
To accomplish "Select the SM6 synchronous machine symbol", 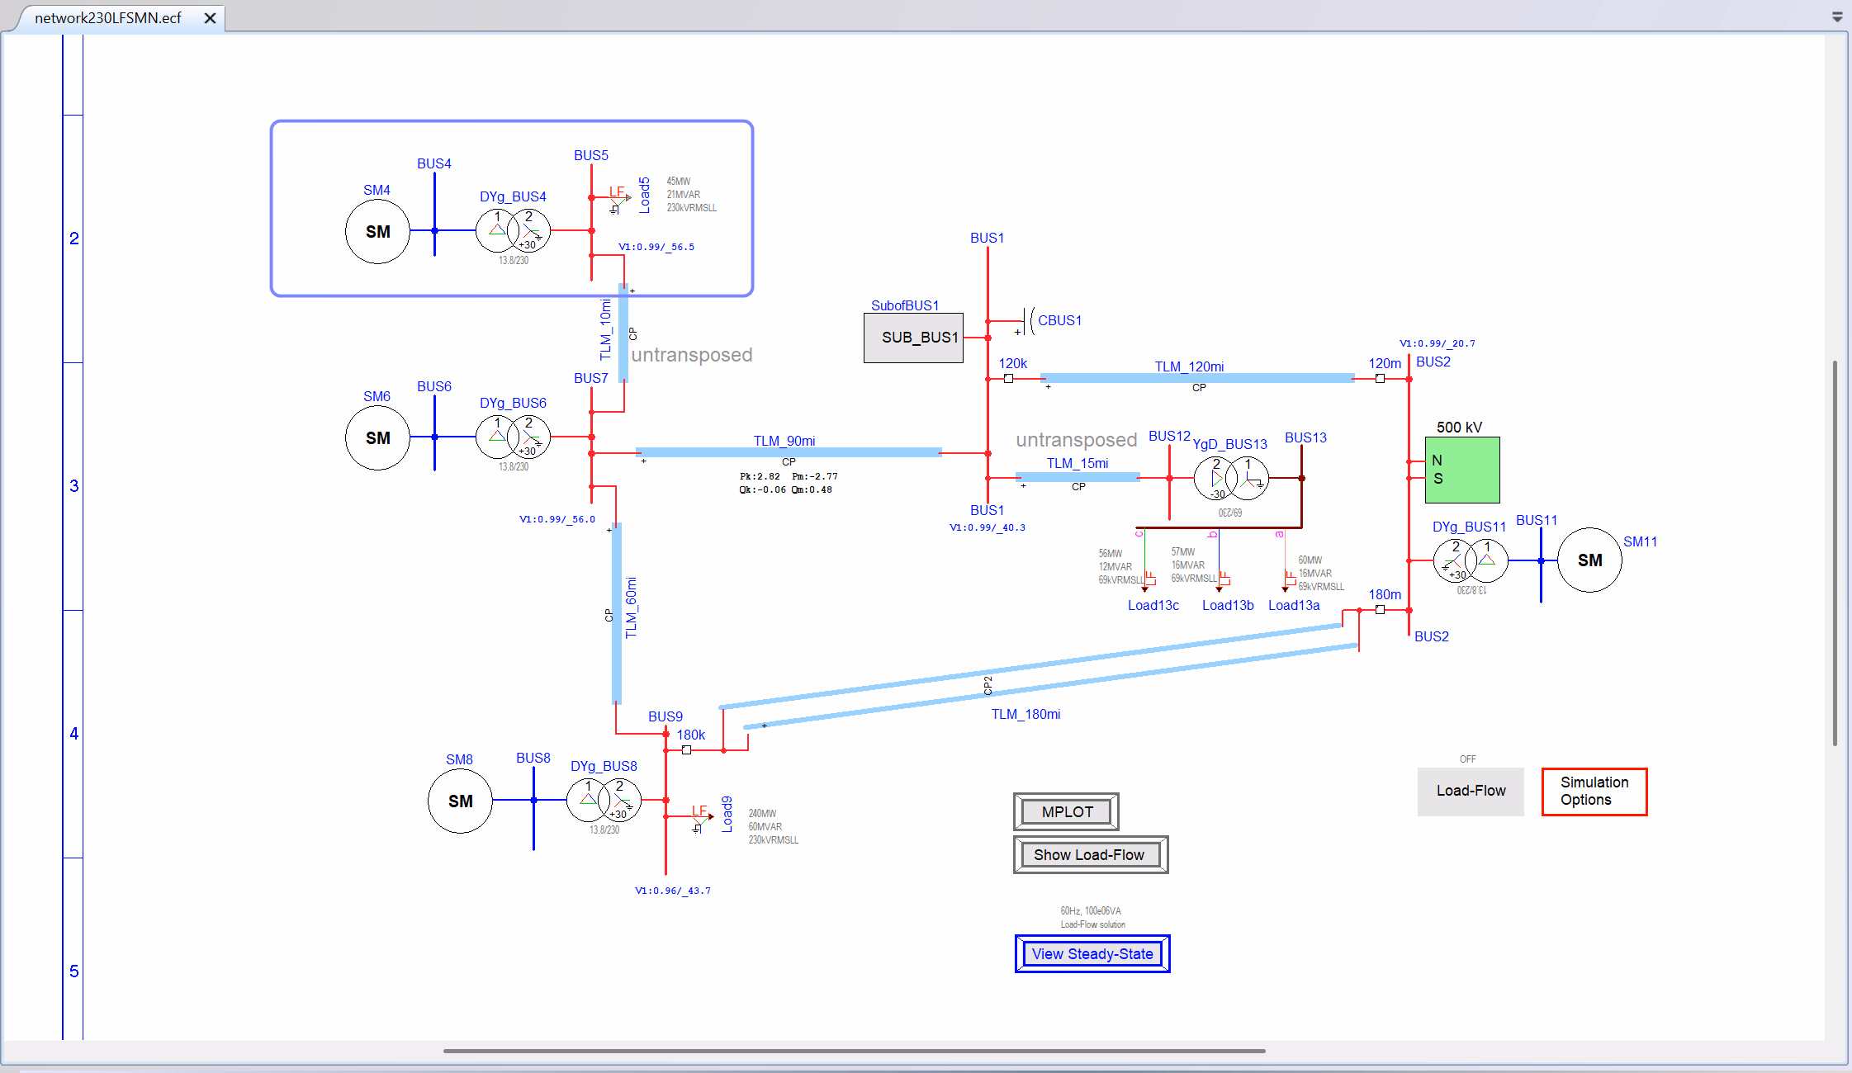I will point(377,437).
